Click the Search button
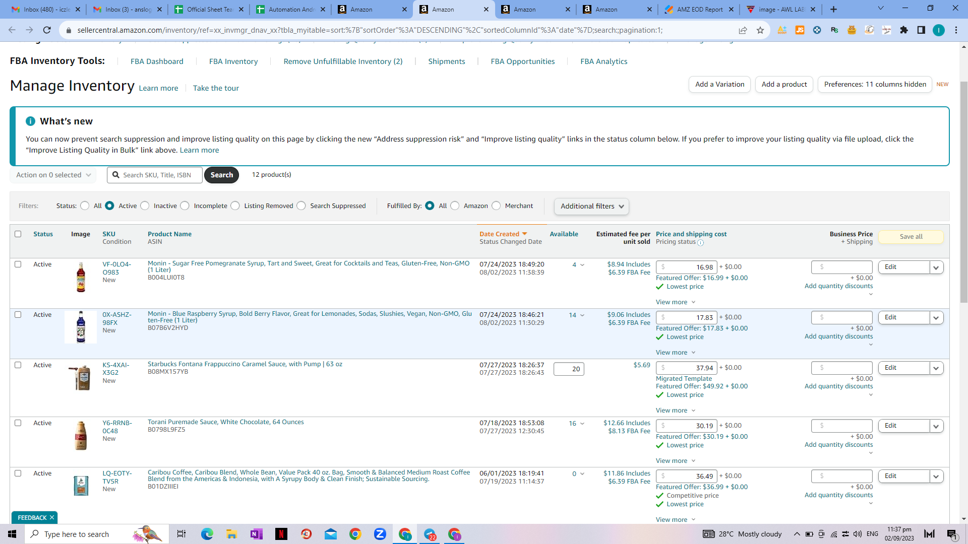The width and height of the screenshot is (968, 544). pyautogui.click(x=222, y=175)
